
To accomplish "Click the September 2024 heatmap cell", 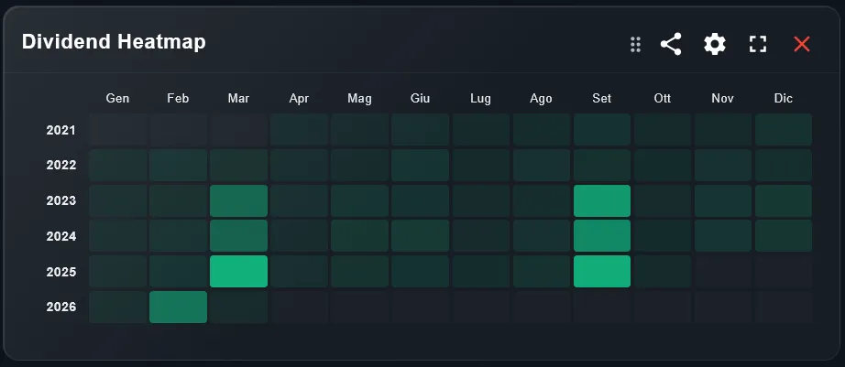I will (x=602, y=236).
